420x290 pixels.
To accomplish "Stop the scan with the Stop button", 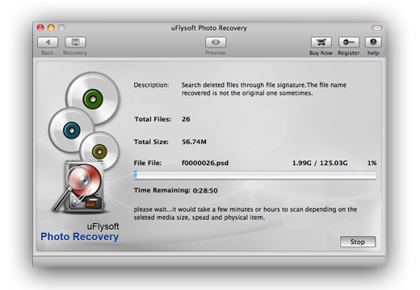I will click(358, 242).
